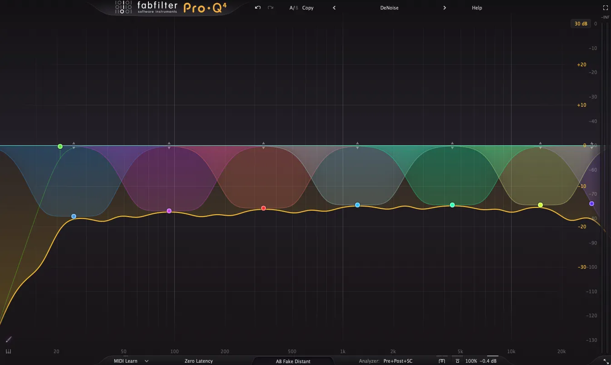This screenshot has height=365, width=611.
Task: Open the 30 dB display range menu
Action: 581,24
